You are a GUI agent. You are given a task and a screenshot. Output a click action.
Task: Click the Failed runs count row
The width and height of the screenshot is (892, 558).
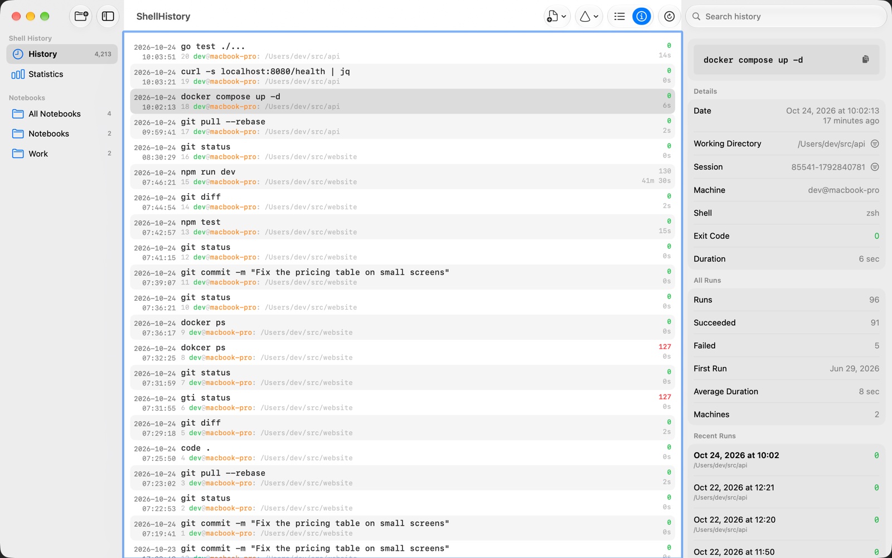[786, 346]
